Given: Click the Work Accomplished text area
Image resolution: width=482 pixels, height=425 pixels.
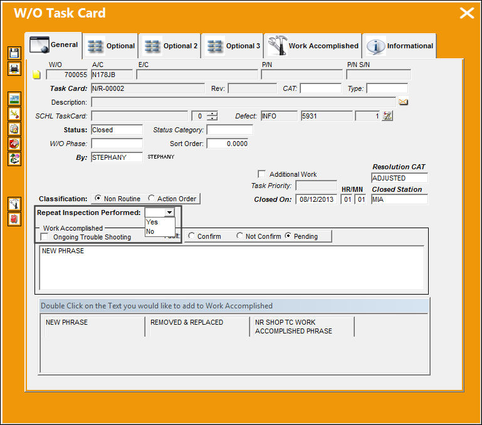Looking at the screenshot, I should tap(232, 268).
